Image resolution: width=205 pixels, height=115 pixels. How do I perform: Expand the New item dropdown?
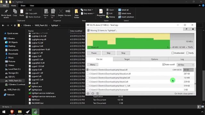click(x=87, y=10)
